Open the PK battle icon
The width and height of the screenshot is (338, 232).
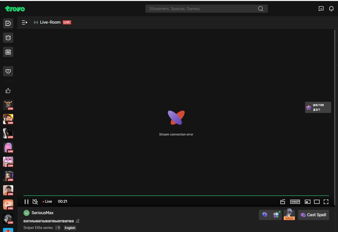coord(264,214)
